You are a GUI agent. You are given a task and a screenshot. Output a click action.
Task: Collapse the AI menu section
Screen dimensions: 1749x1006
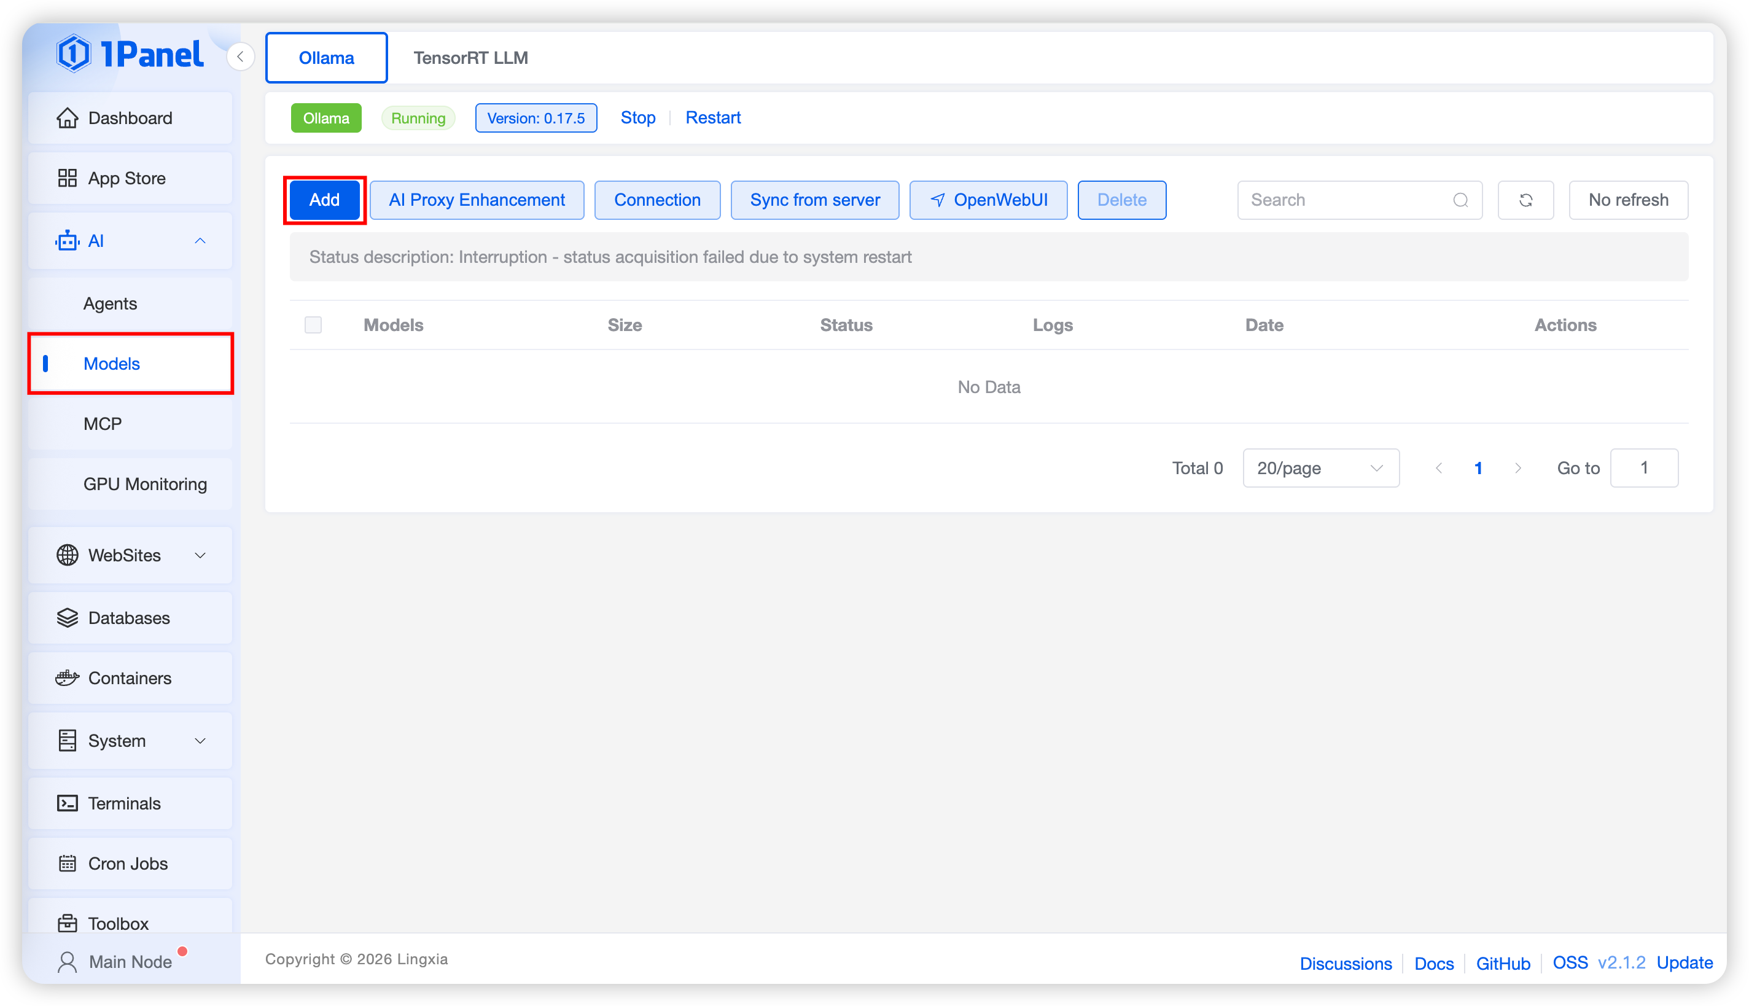click(200, 241)
